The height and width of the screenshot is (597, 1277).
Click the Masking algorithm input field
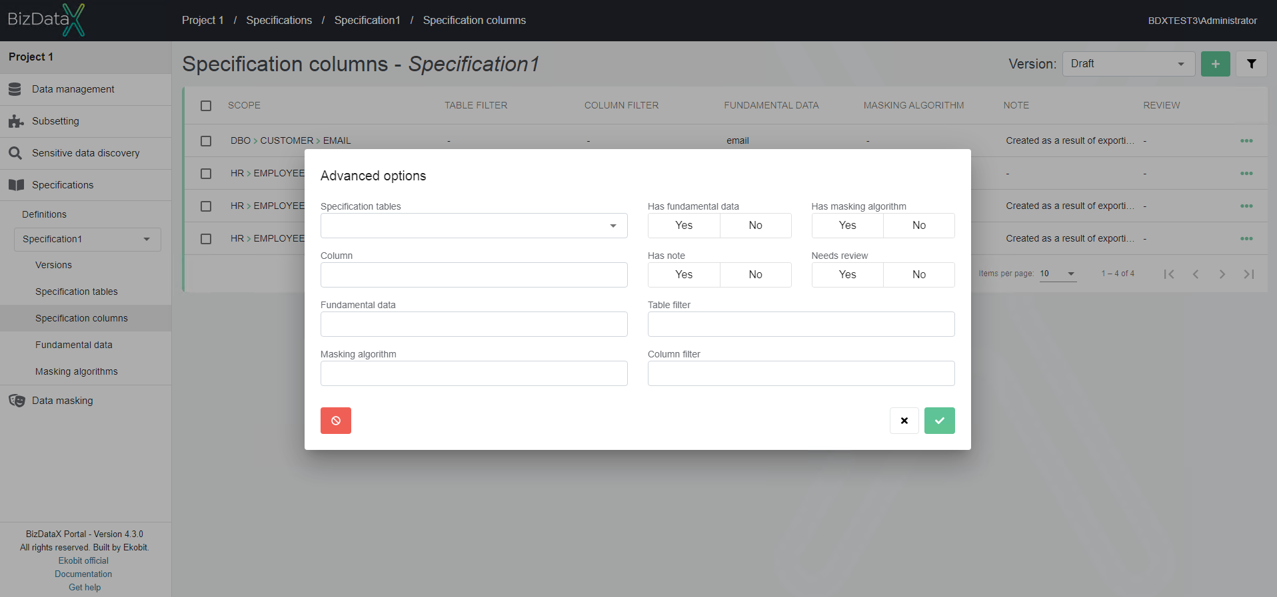474,373
